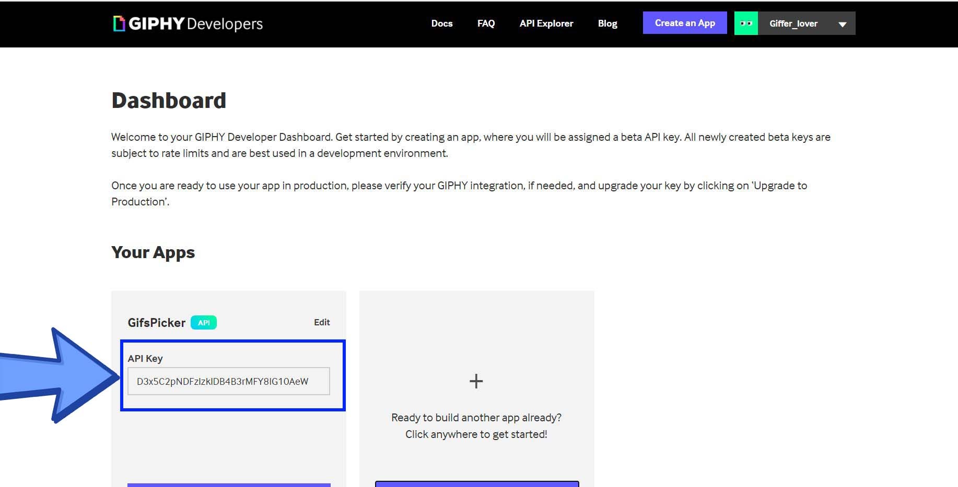This screenshot has height=487, width=958.
Task: Click the Giffer_lover username
Action: coord(793,23)
